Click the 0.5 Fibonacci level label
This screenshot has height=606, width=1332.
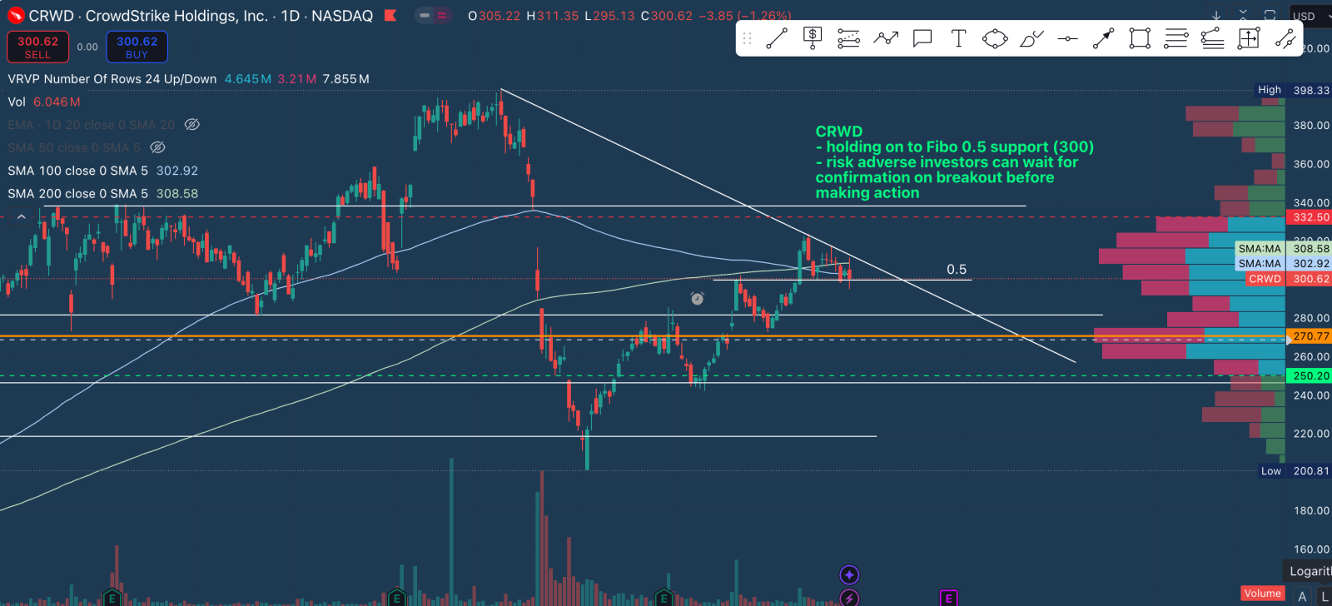click(x=957, y=269)
